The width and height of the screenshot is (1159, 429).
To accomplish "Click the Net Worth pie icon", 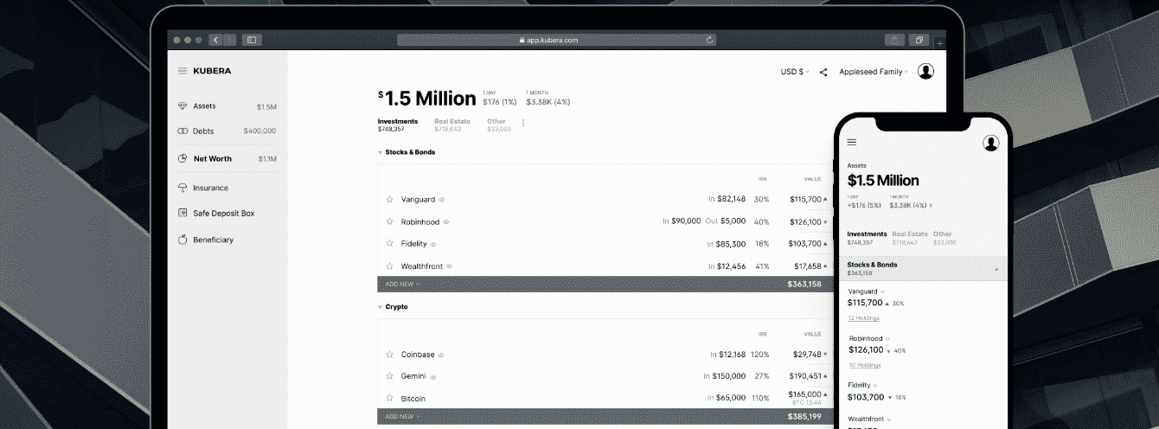I will [182, 159].
